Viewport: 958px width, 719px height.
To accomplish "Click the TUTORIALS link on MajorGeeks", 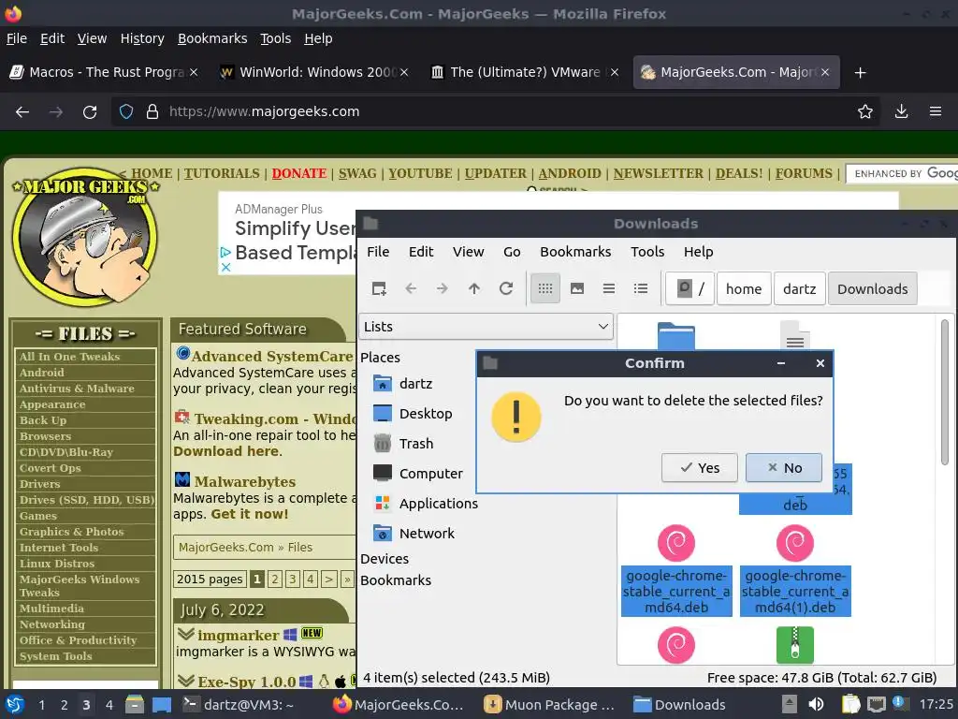I will pyautogui.click(x=222, y=173).
